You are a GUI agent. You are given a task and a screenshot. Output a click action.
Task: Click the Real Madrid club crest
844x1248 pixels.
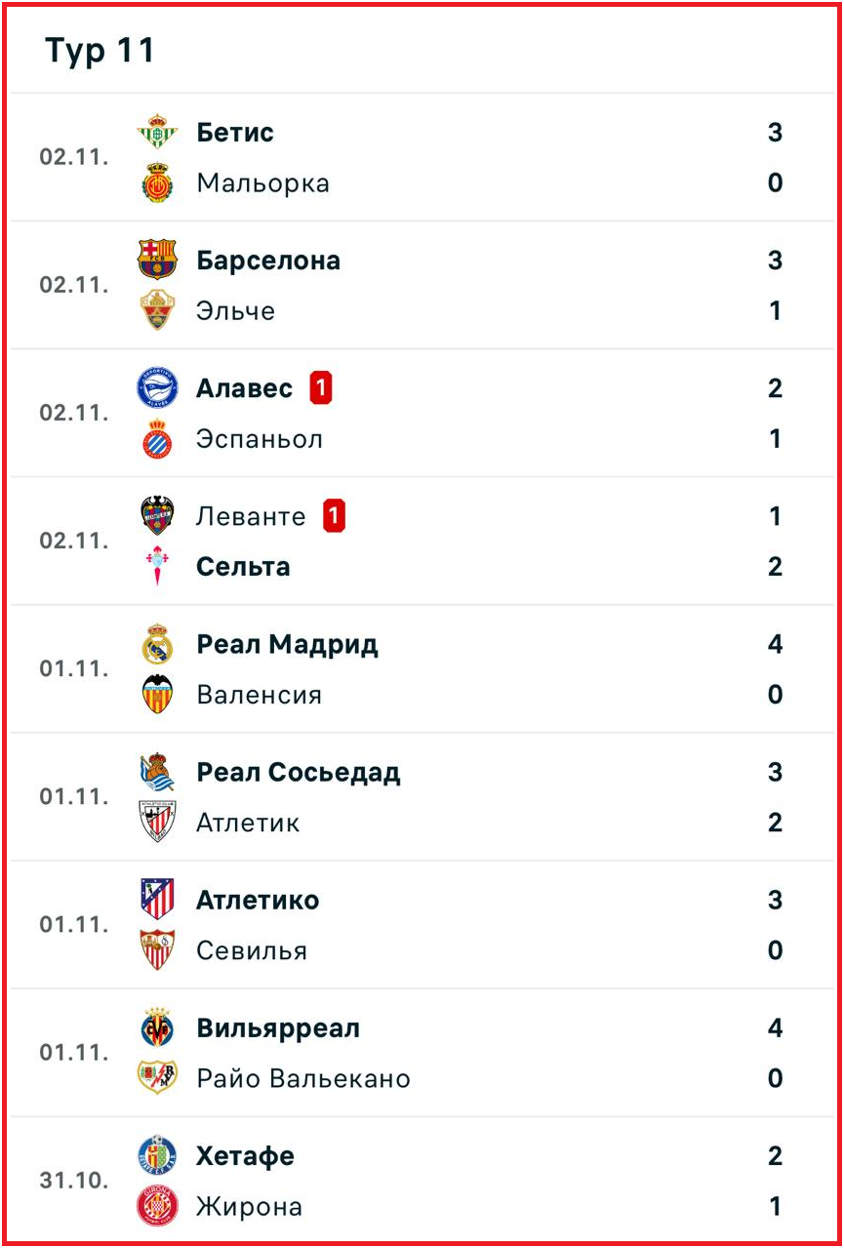157,645
